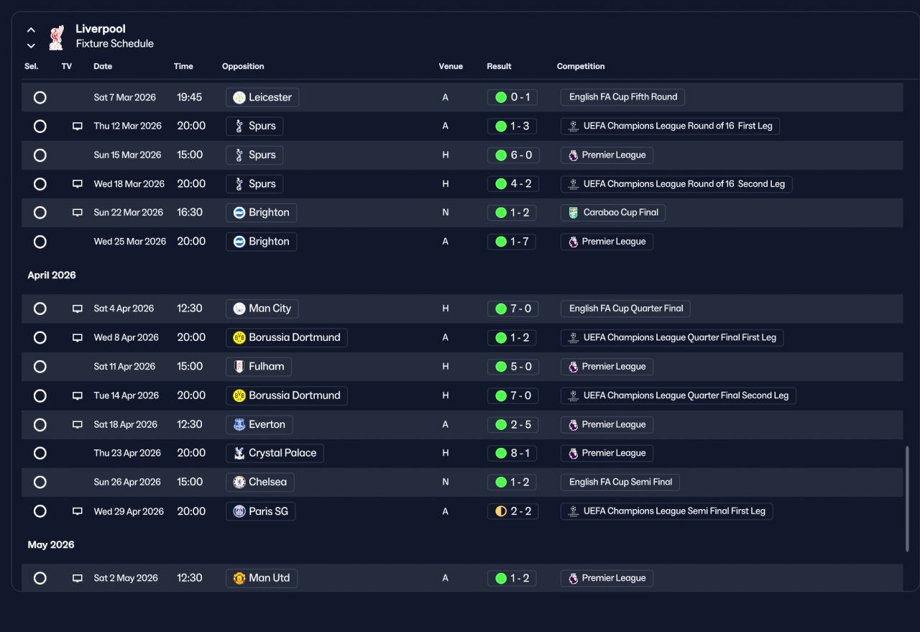The width and height of the screenshot is (920, 632).
Task: Click the Paris SG club badge
Action: tap(239, 512)
